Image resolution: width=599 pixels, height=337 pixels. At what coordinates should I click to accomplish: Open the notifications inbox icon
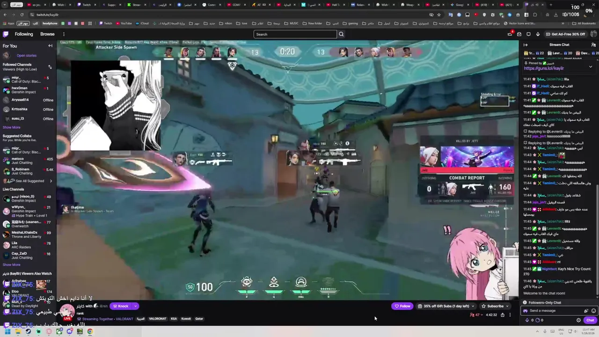click(519, 34)
